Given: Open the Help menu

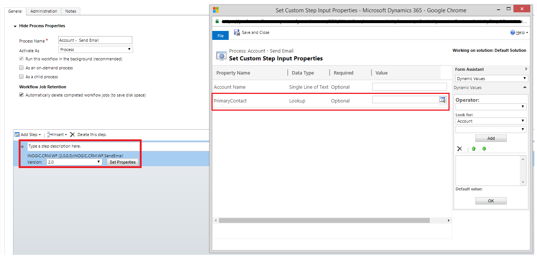Looking at the screenshot, I should (520, 33).
